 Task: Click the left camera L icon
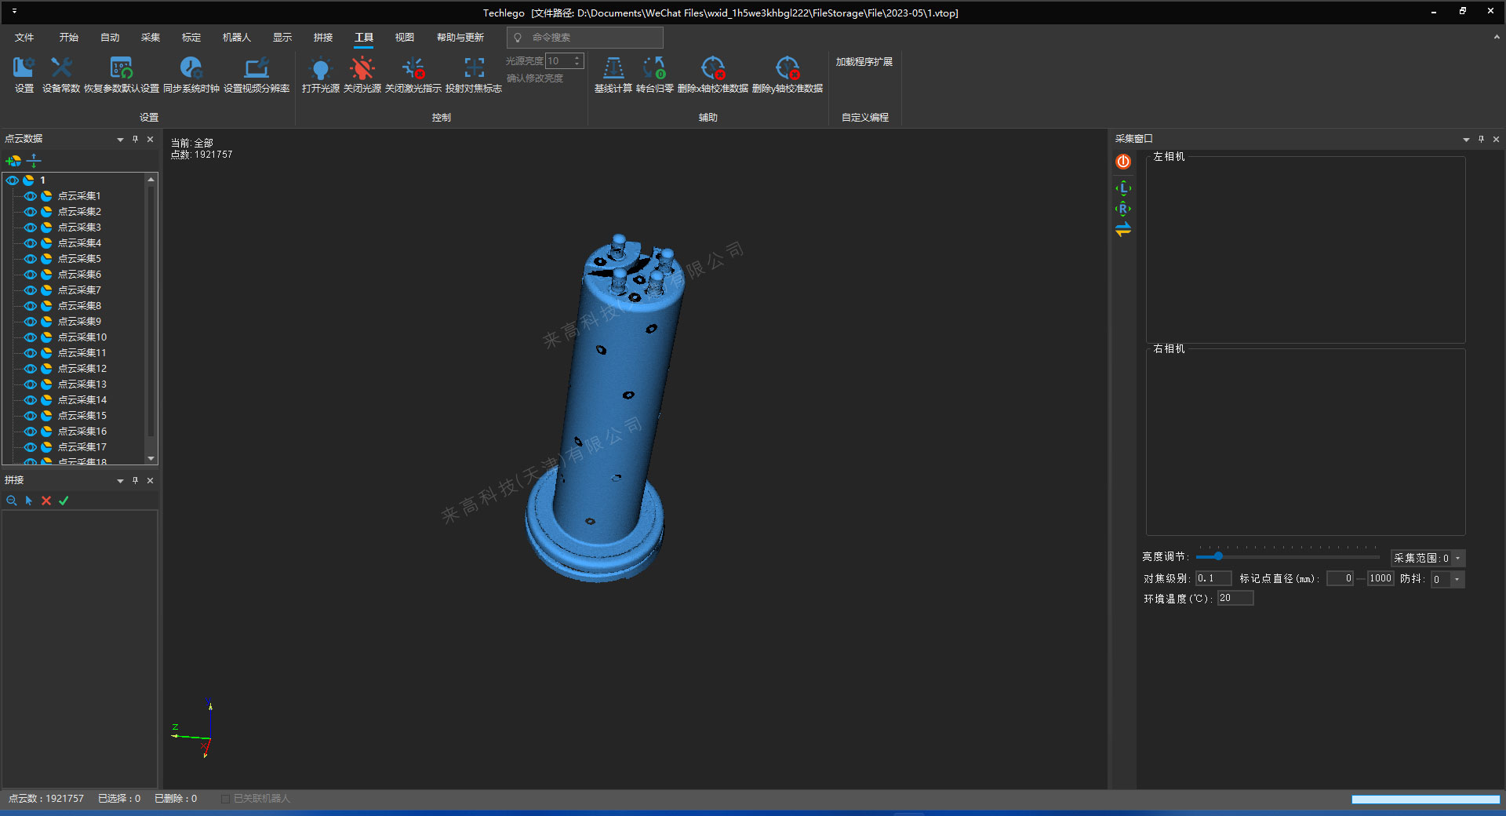click(1123, 188)
